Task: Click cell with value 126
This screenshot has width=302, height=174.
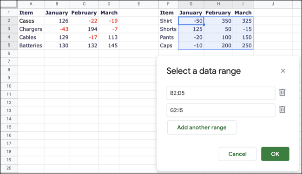Action: 57,21
